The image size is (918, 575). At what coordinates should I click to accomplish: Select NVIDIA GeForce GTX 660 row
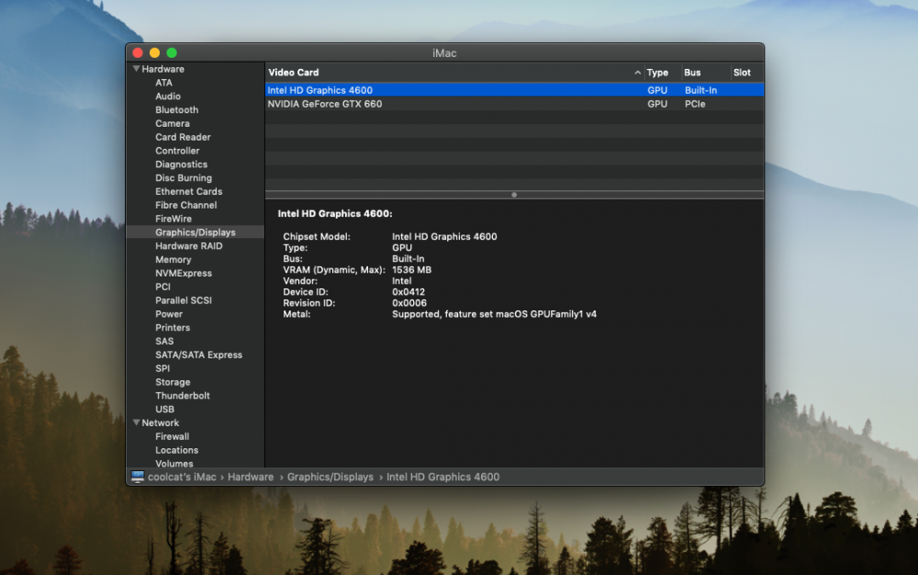pos(514,104)
